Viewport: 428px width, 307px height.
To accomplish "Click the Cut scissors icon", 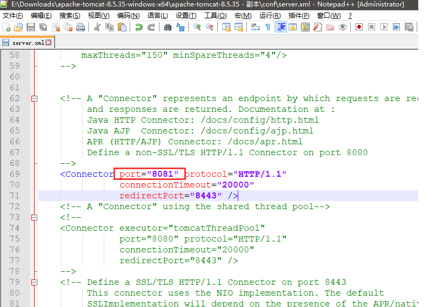I will click(x=97, y=27).
